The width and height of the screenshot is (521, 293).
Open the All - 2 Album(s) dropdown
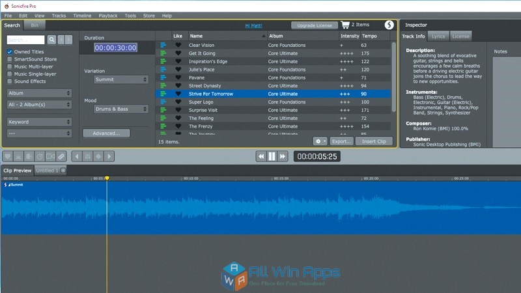click(x=39, y=104)
